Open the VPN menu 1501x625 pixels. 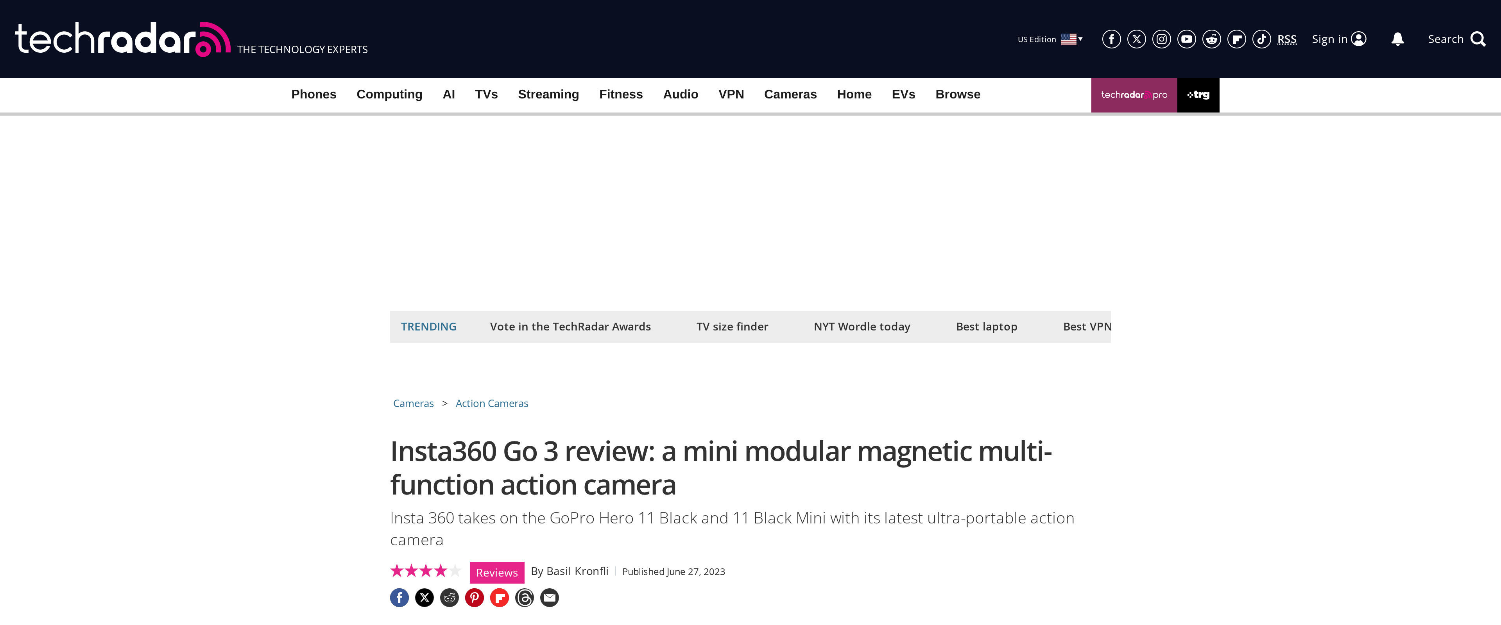coord(731,95)
